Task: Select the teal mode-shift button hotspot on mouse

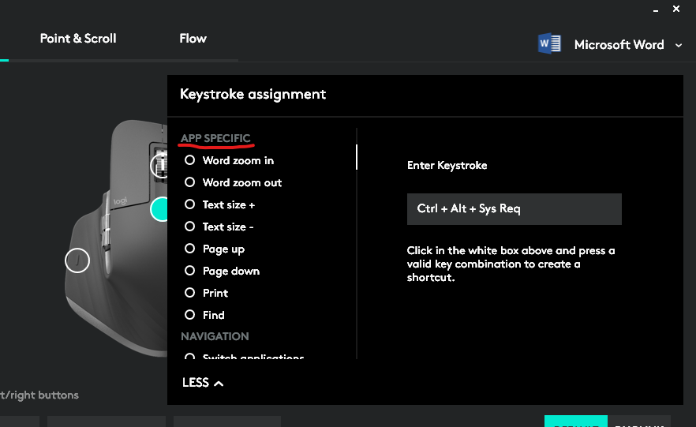Action: click(160, 208)
